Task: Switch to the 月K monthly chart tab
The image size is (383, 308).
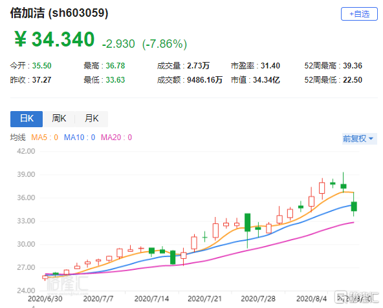Action: tap(92, 119)
